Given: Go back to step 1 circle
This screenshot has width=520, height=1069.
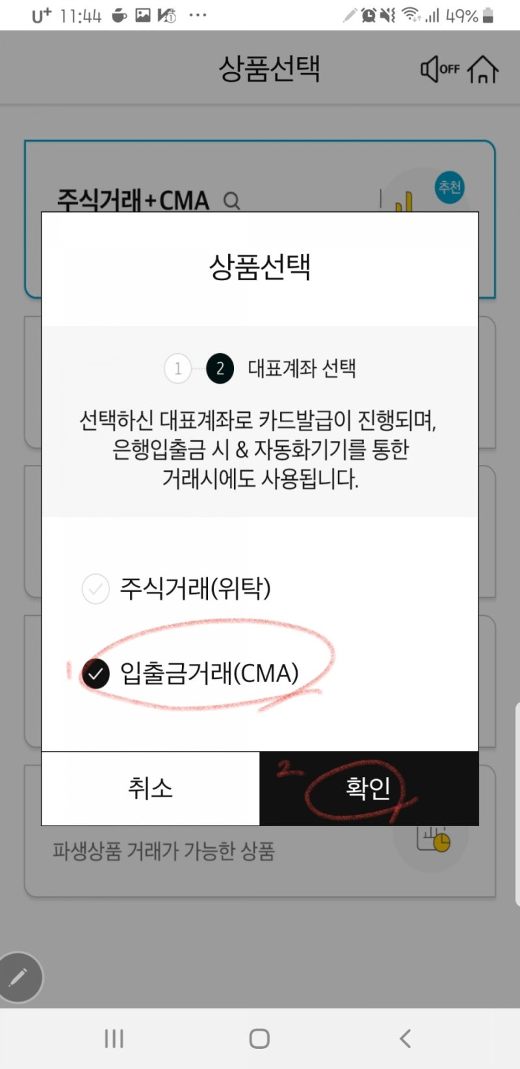Looking at the screenshot, I should coord(177,369).
